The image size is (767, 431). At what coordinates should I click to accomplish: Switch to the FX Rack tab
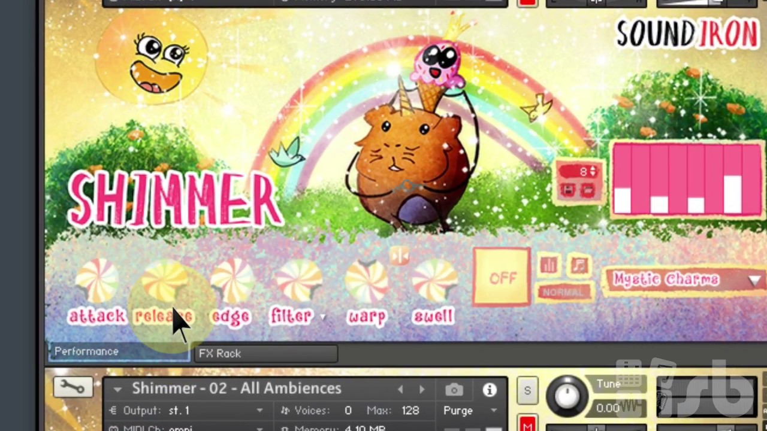point(265,353)
